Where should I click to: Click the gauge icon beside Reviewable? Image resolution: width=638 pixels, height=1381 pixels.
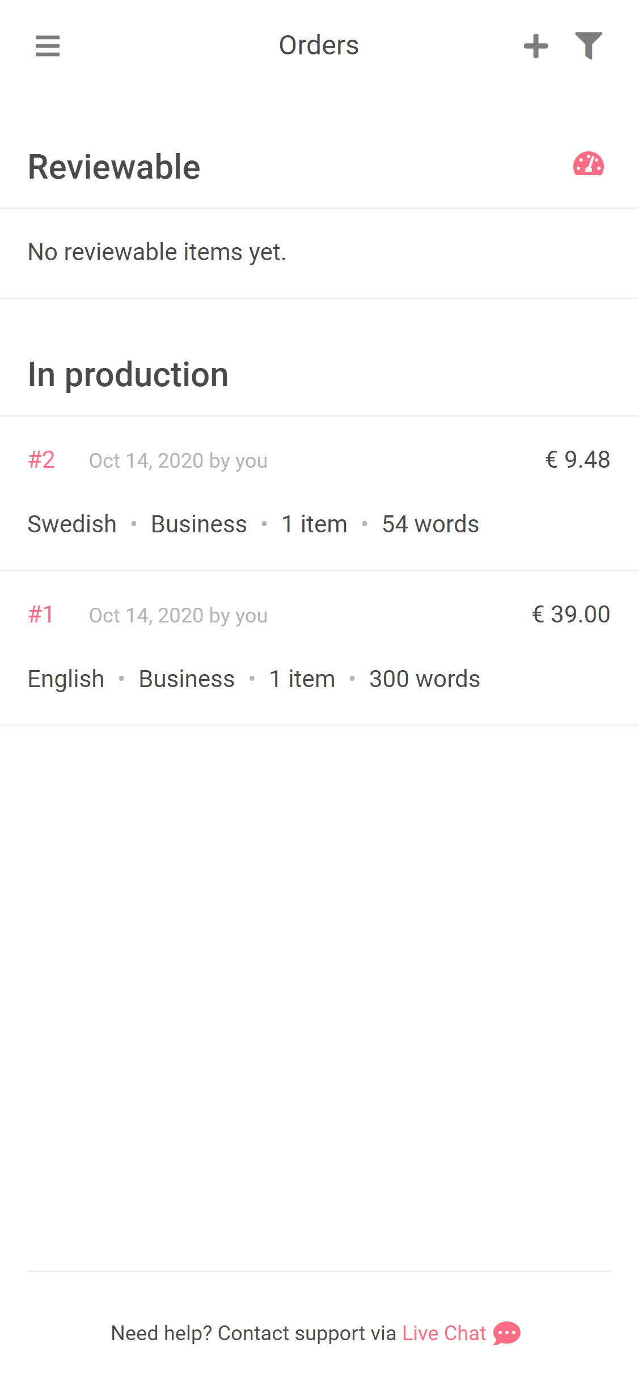(589, 165)
